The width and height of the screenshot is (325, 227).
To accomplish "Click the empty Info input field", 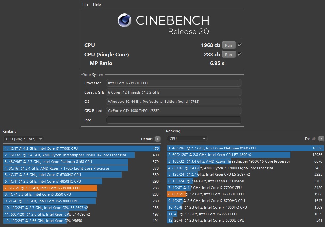I will (174, 120).
